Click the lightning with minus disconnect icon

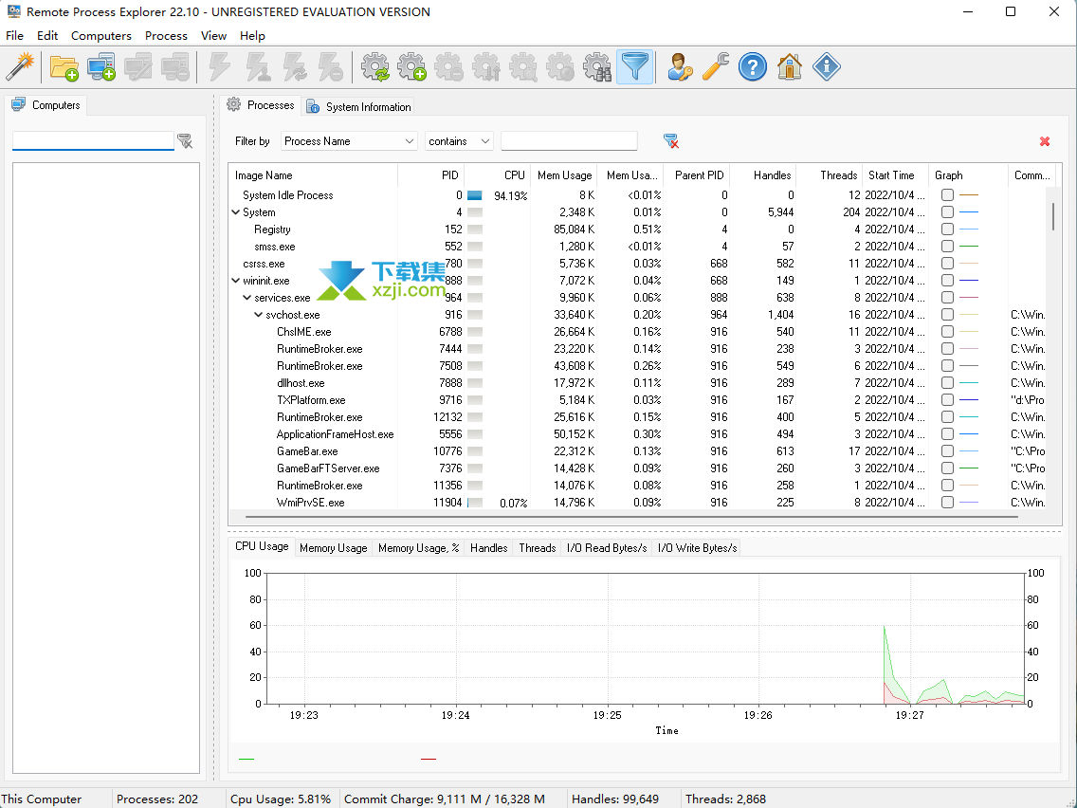tap(331, 66)
